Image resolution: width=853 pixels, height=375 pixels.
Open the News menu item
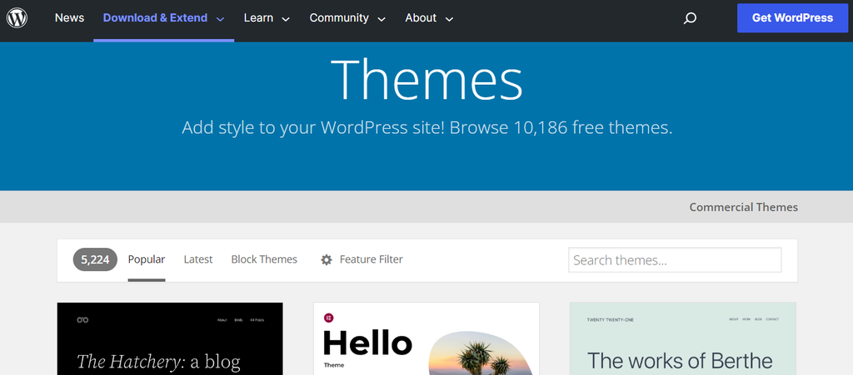(69, 17)
